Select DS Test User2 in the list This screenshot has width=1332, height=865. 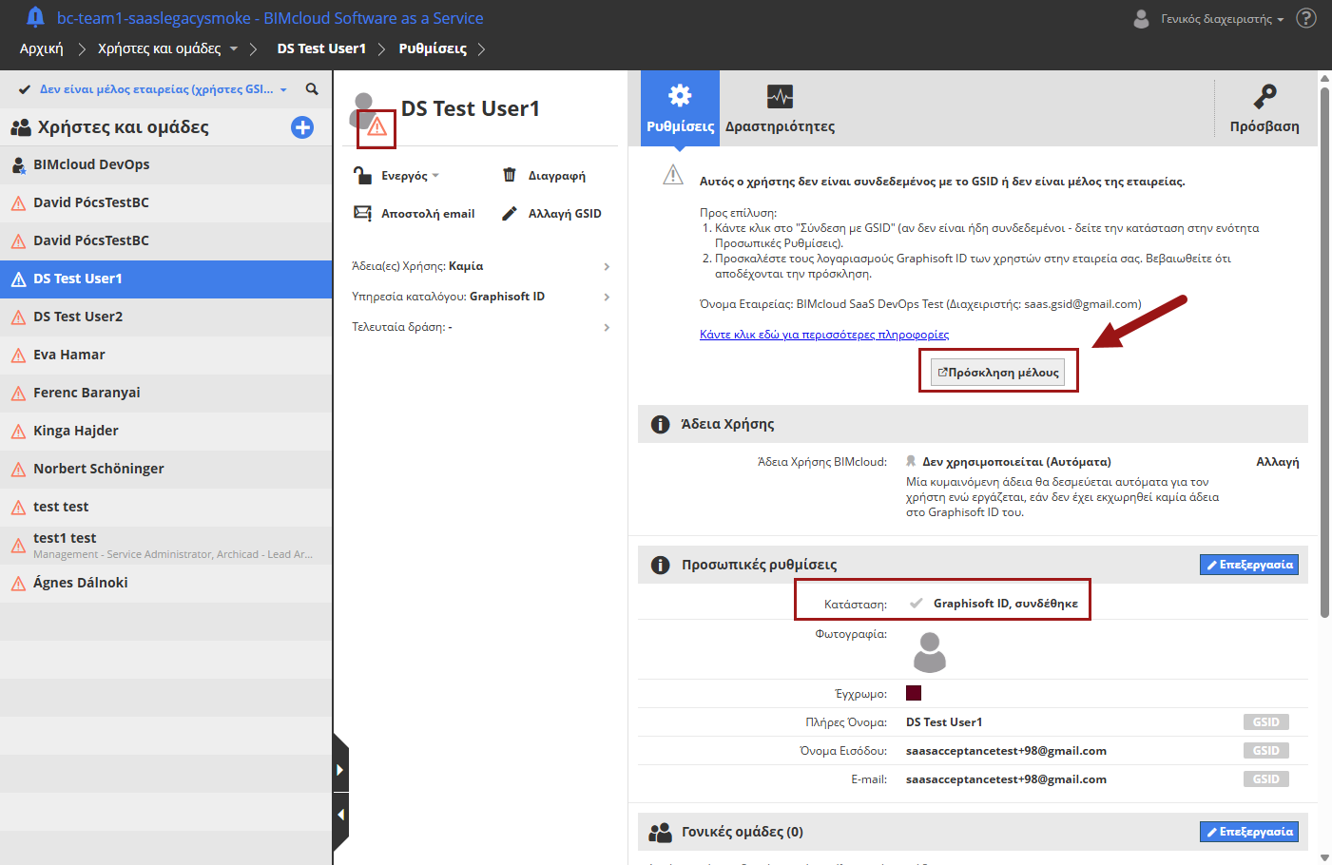[x=166, y=317]
